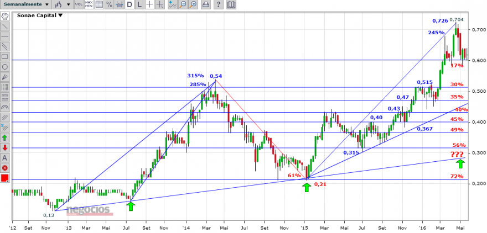Pick the horizontal line tool

pyautogui.click(x=5, y=36)
